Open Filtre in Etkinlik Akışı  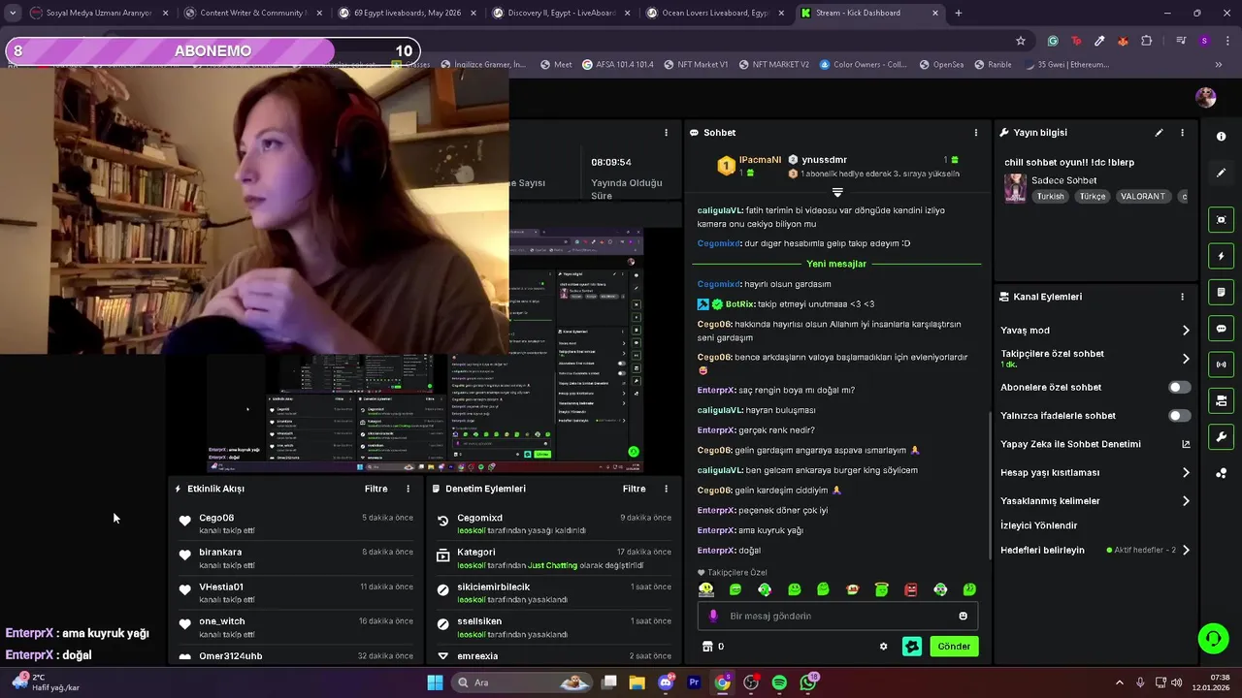[376, 489]
